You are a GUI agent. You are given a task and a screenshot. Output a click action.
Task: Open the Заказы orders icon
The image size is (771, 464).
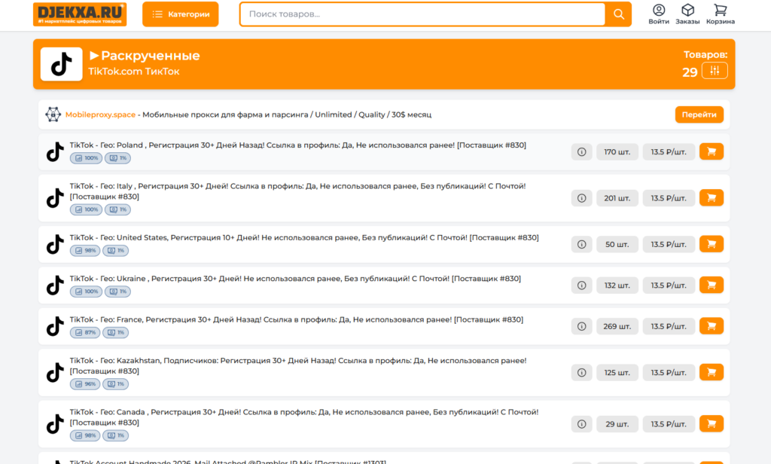point(687,14)
